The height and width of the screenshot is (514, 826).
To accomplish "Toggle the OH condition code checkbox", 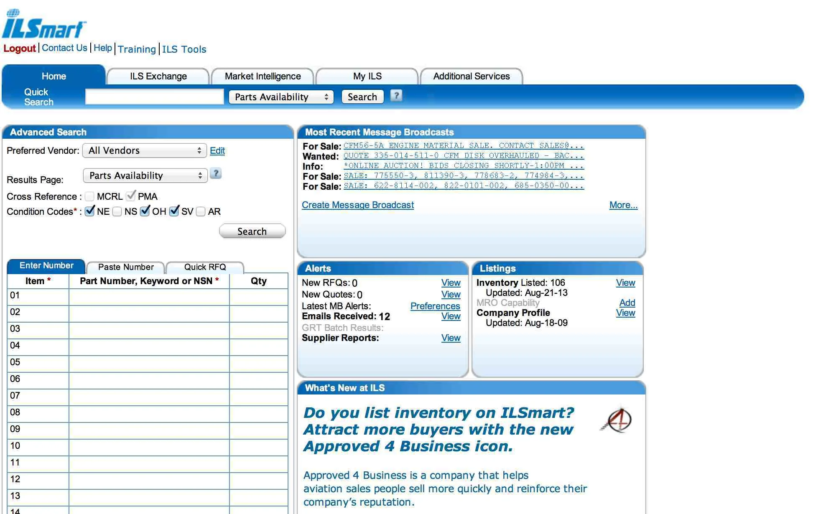I will (145, 211).
